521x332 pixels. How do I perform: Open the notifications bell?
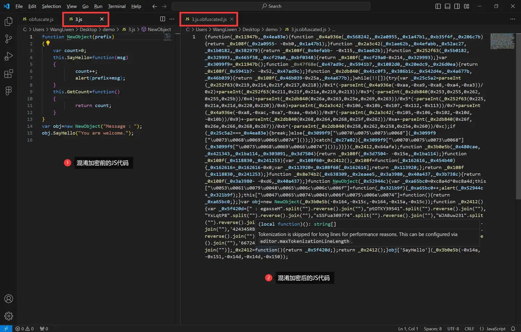513,328
